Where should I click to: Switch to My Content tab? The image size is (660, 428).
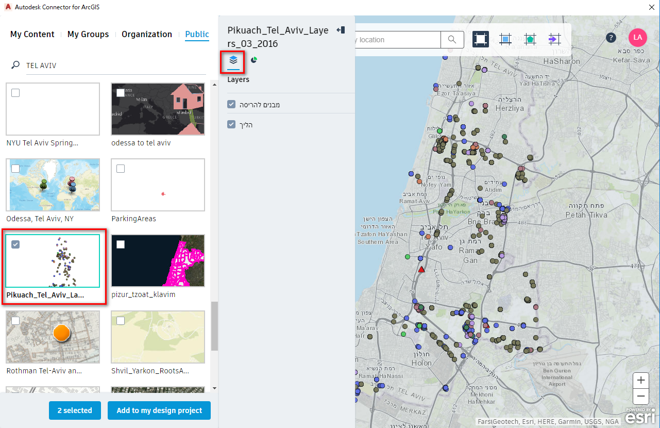32,34
